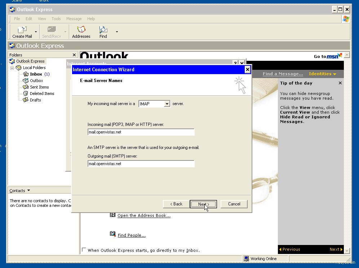
Task: Click Next in the Internet Connection Wizard
Action: click(x=203, y=204)
